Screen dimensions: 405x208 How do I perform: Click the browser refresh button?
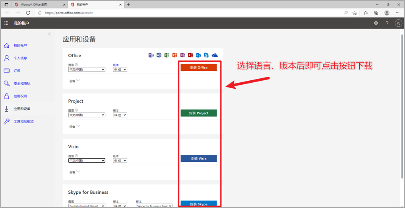click(28, 13)
